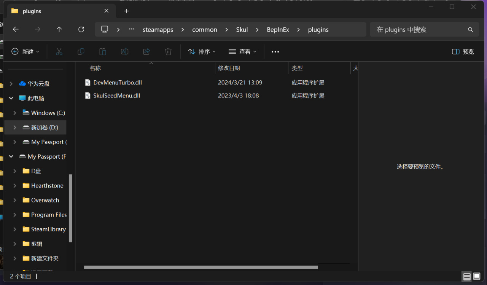The height and width of the screenshot is (285, 487).
Task: Click date 2023/4/3 18:08 cell
Action: pyautogui.click(x=239, y=96)
